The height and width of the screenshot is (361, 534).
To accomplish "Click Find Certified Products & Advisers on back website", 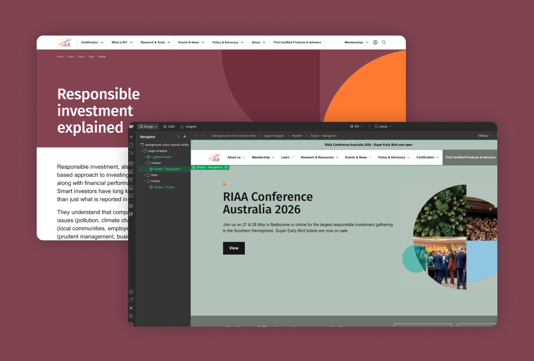I will [x=297, y=42].
